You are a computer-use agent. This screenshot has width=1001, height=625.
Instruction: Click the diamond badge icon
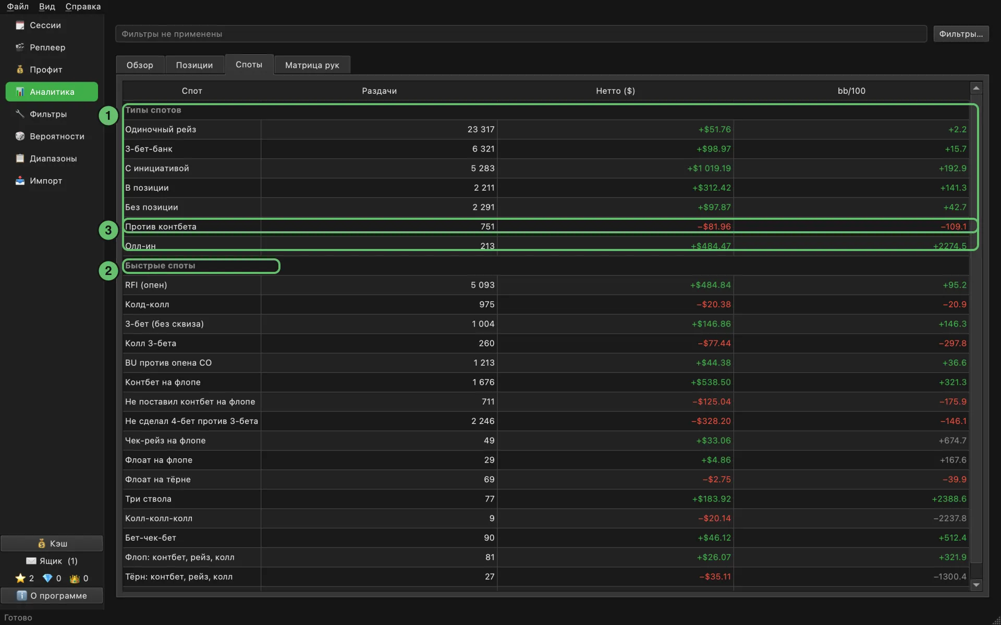[47, 578]
